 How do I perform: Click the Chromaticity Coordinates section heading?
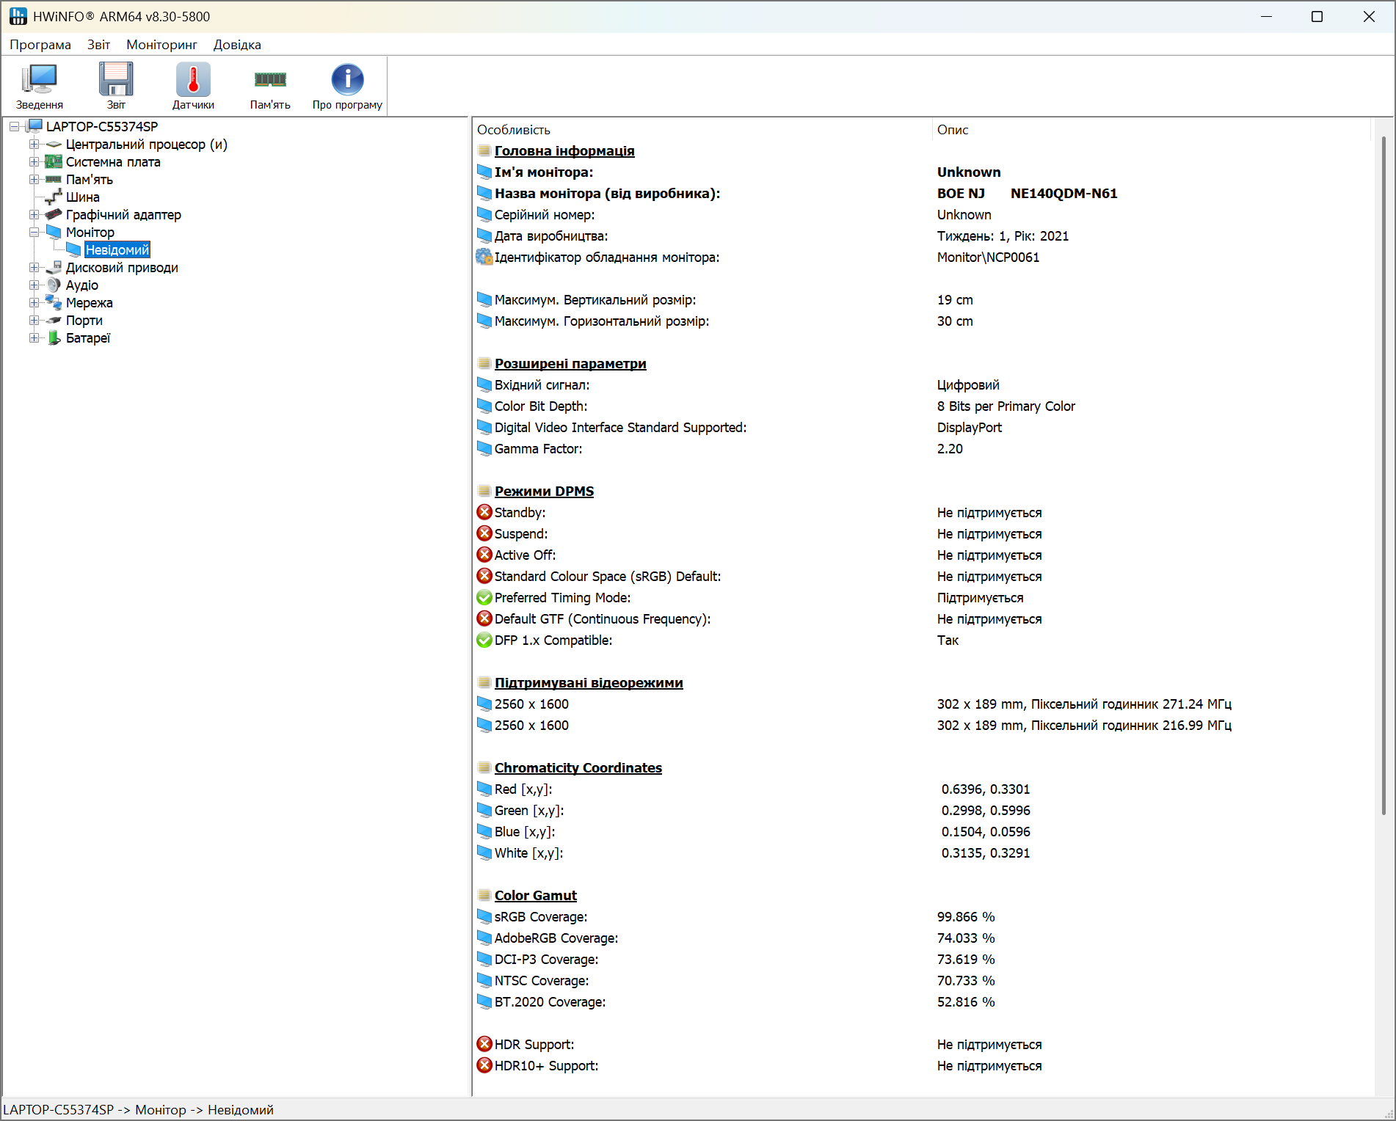(578, 768)
